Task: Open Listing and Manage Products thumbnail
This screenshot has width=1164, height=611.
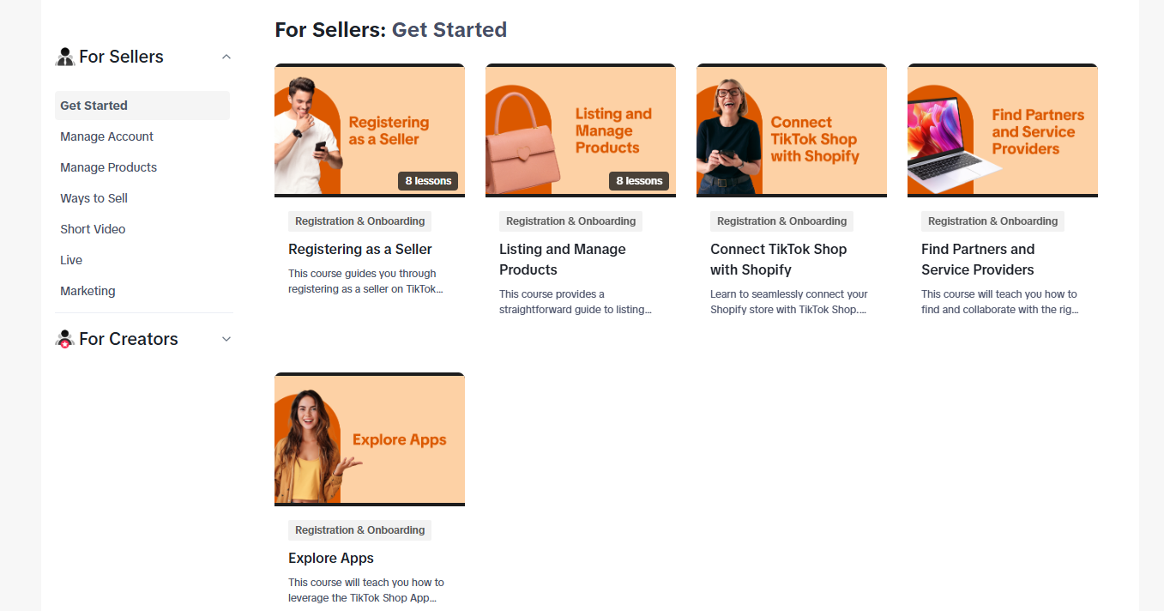Action: 581,130
